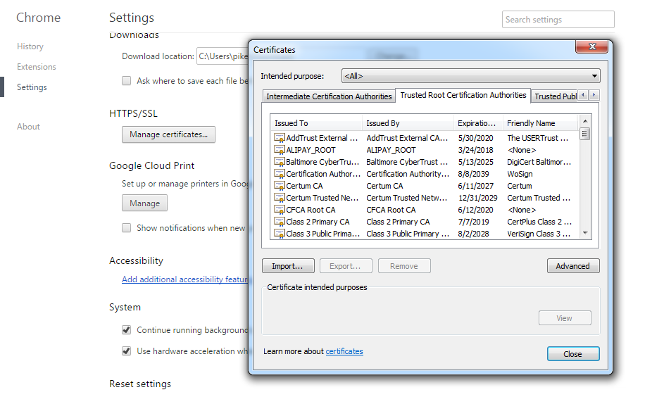Open Advanced certificate options
The height and width of the screenshot is (397, 664).
[x=573, y=266]
